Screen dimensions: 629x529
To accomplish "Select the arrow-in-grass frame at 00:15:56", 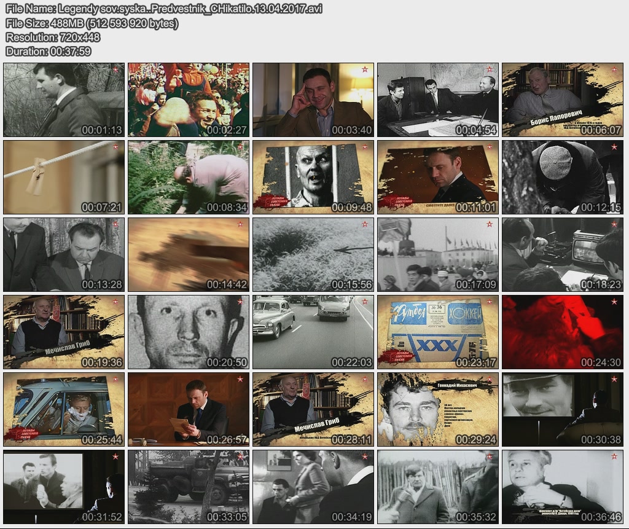I will 313,254.
